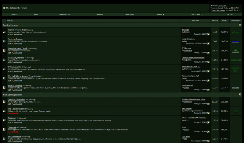Open the Team Fortress 2 forum

click(15, 30)
